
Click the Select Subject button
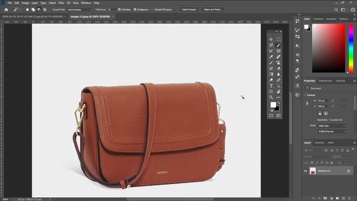click(x=189, y=9)
